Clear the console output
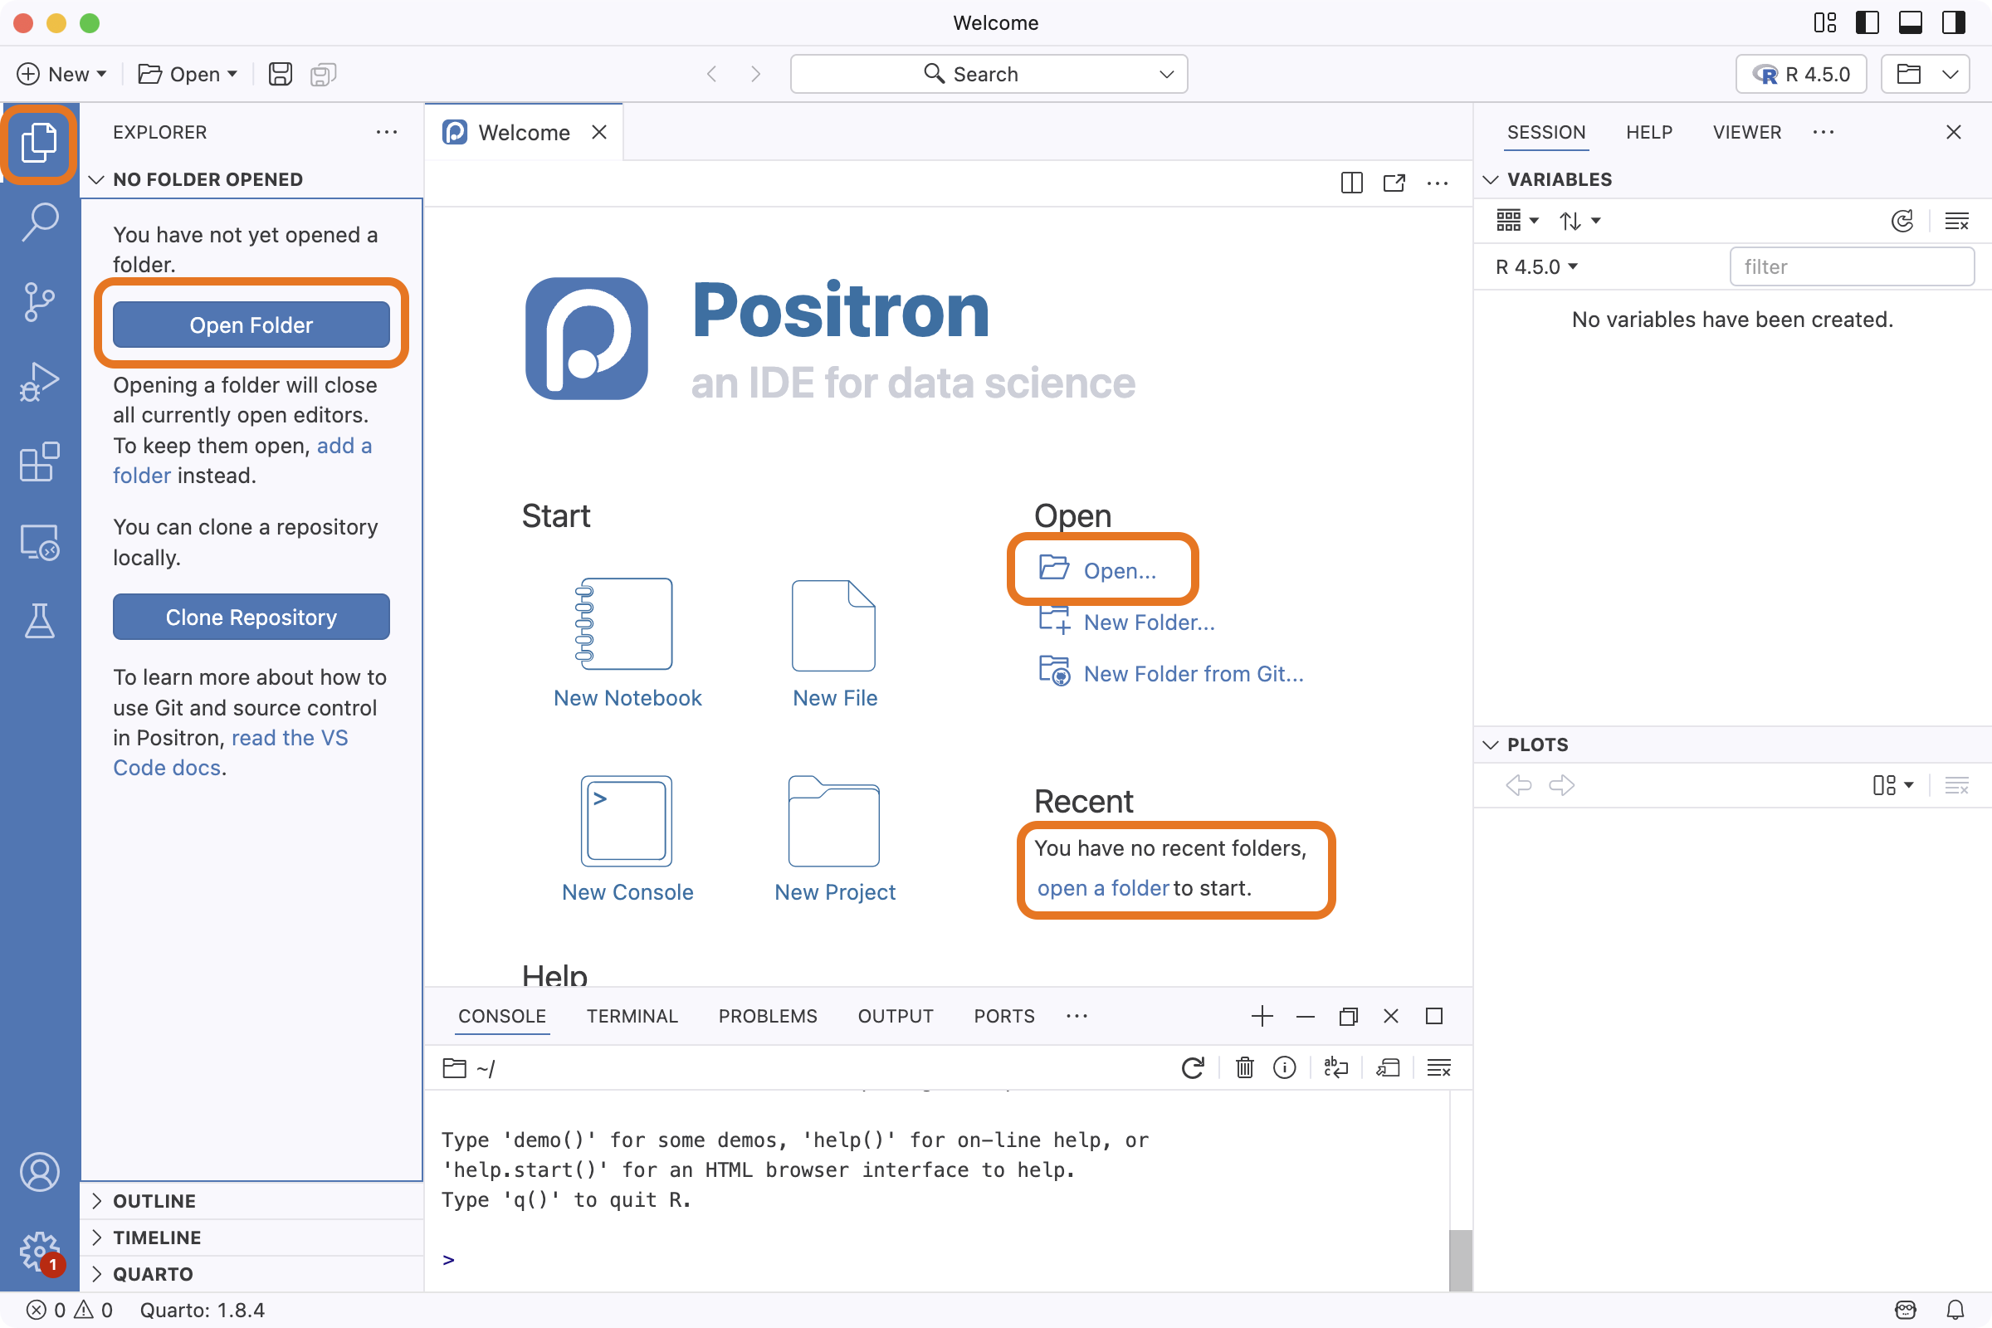Screen dimensions: 1992x1328 point(1439,1068)
